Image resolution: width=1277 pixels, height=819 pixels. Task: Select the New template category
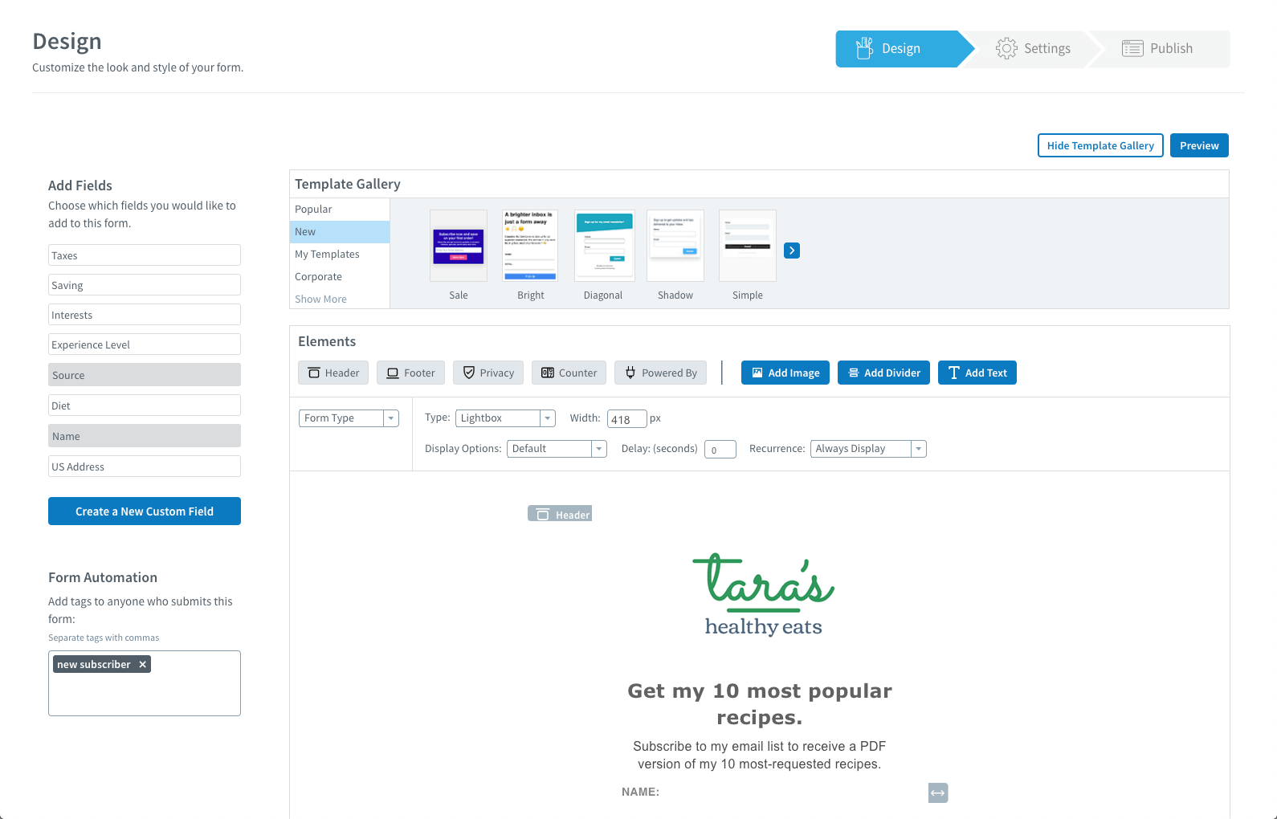click(x=340, y=231)
